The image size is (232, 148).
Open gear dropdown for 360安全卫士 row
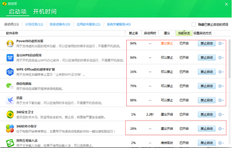[221, 114]
